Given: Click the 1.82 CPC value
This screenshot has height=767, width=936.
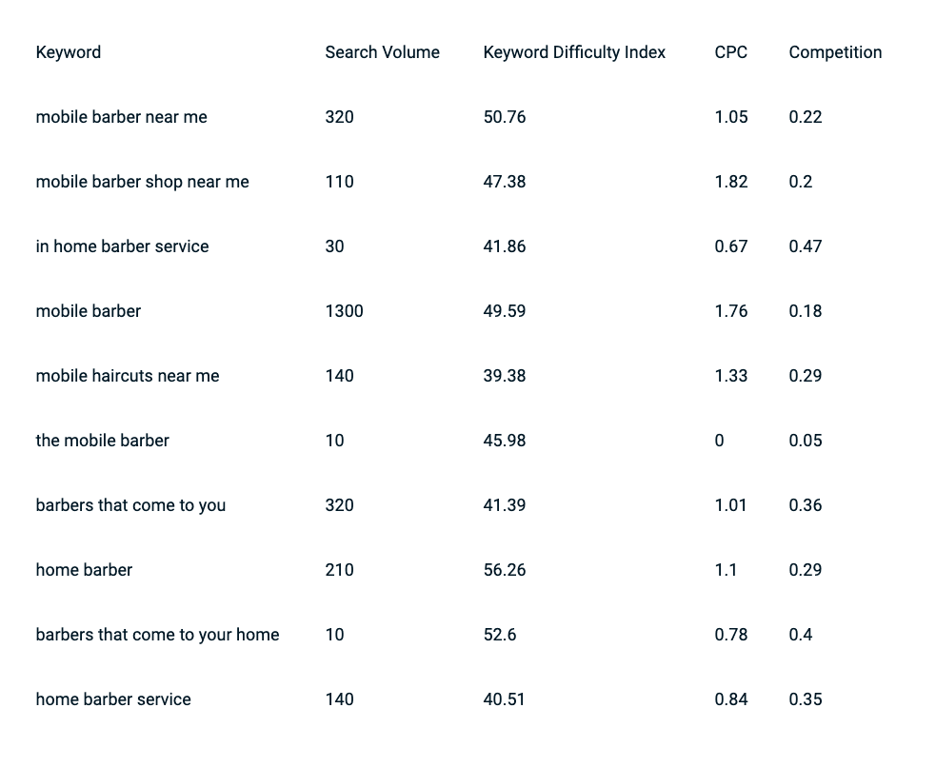Looking at the screenshot, I should point(731,182).
